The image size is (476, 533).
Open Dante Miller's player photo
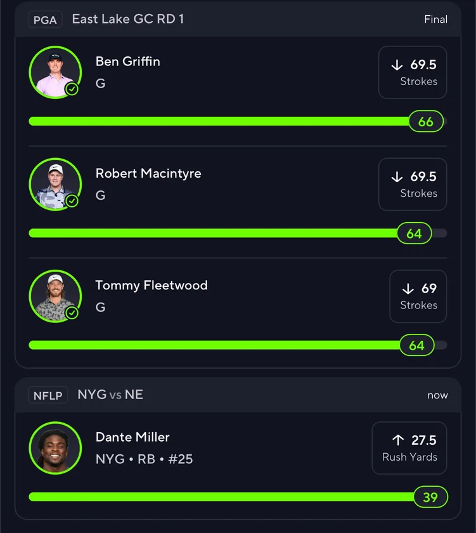(x=55, y=447)
